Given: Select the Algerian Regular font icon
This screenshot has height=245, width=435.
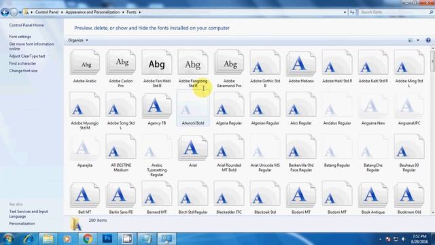Looking at the screenshot, I should pos(265,104).
